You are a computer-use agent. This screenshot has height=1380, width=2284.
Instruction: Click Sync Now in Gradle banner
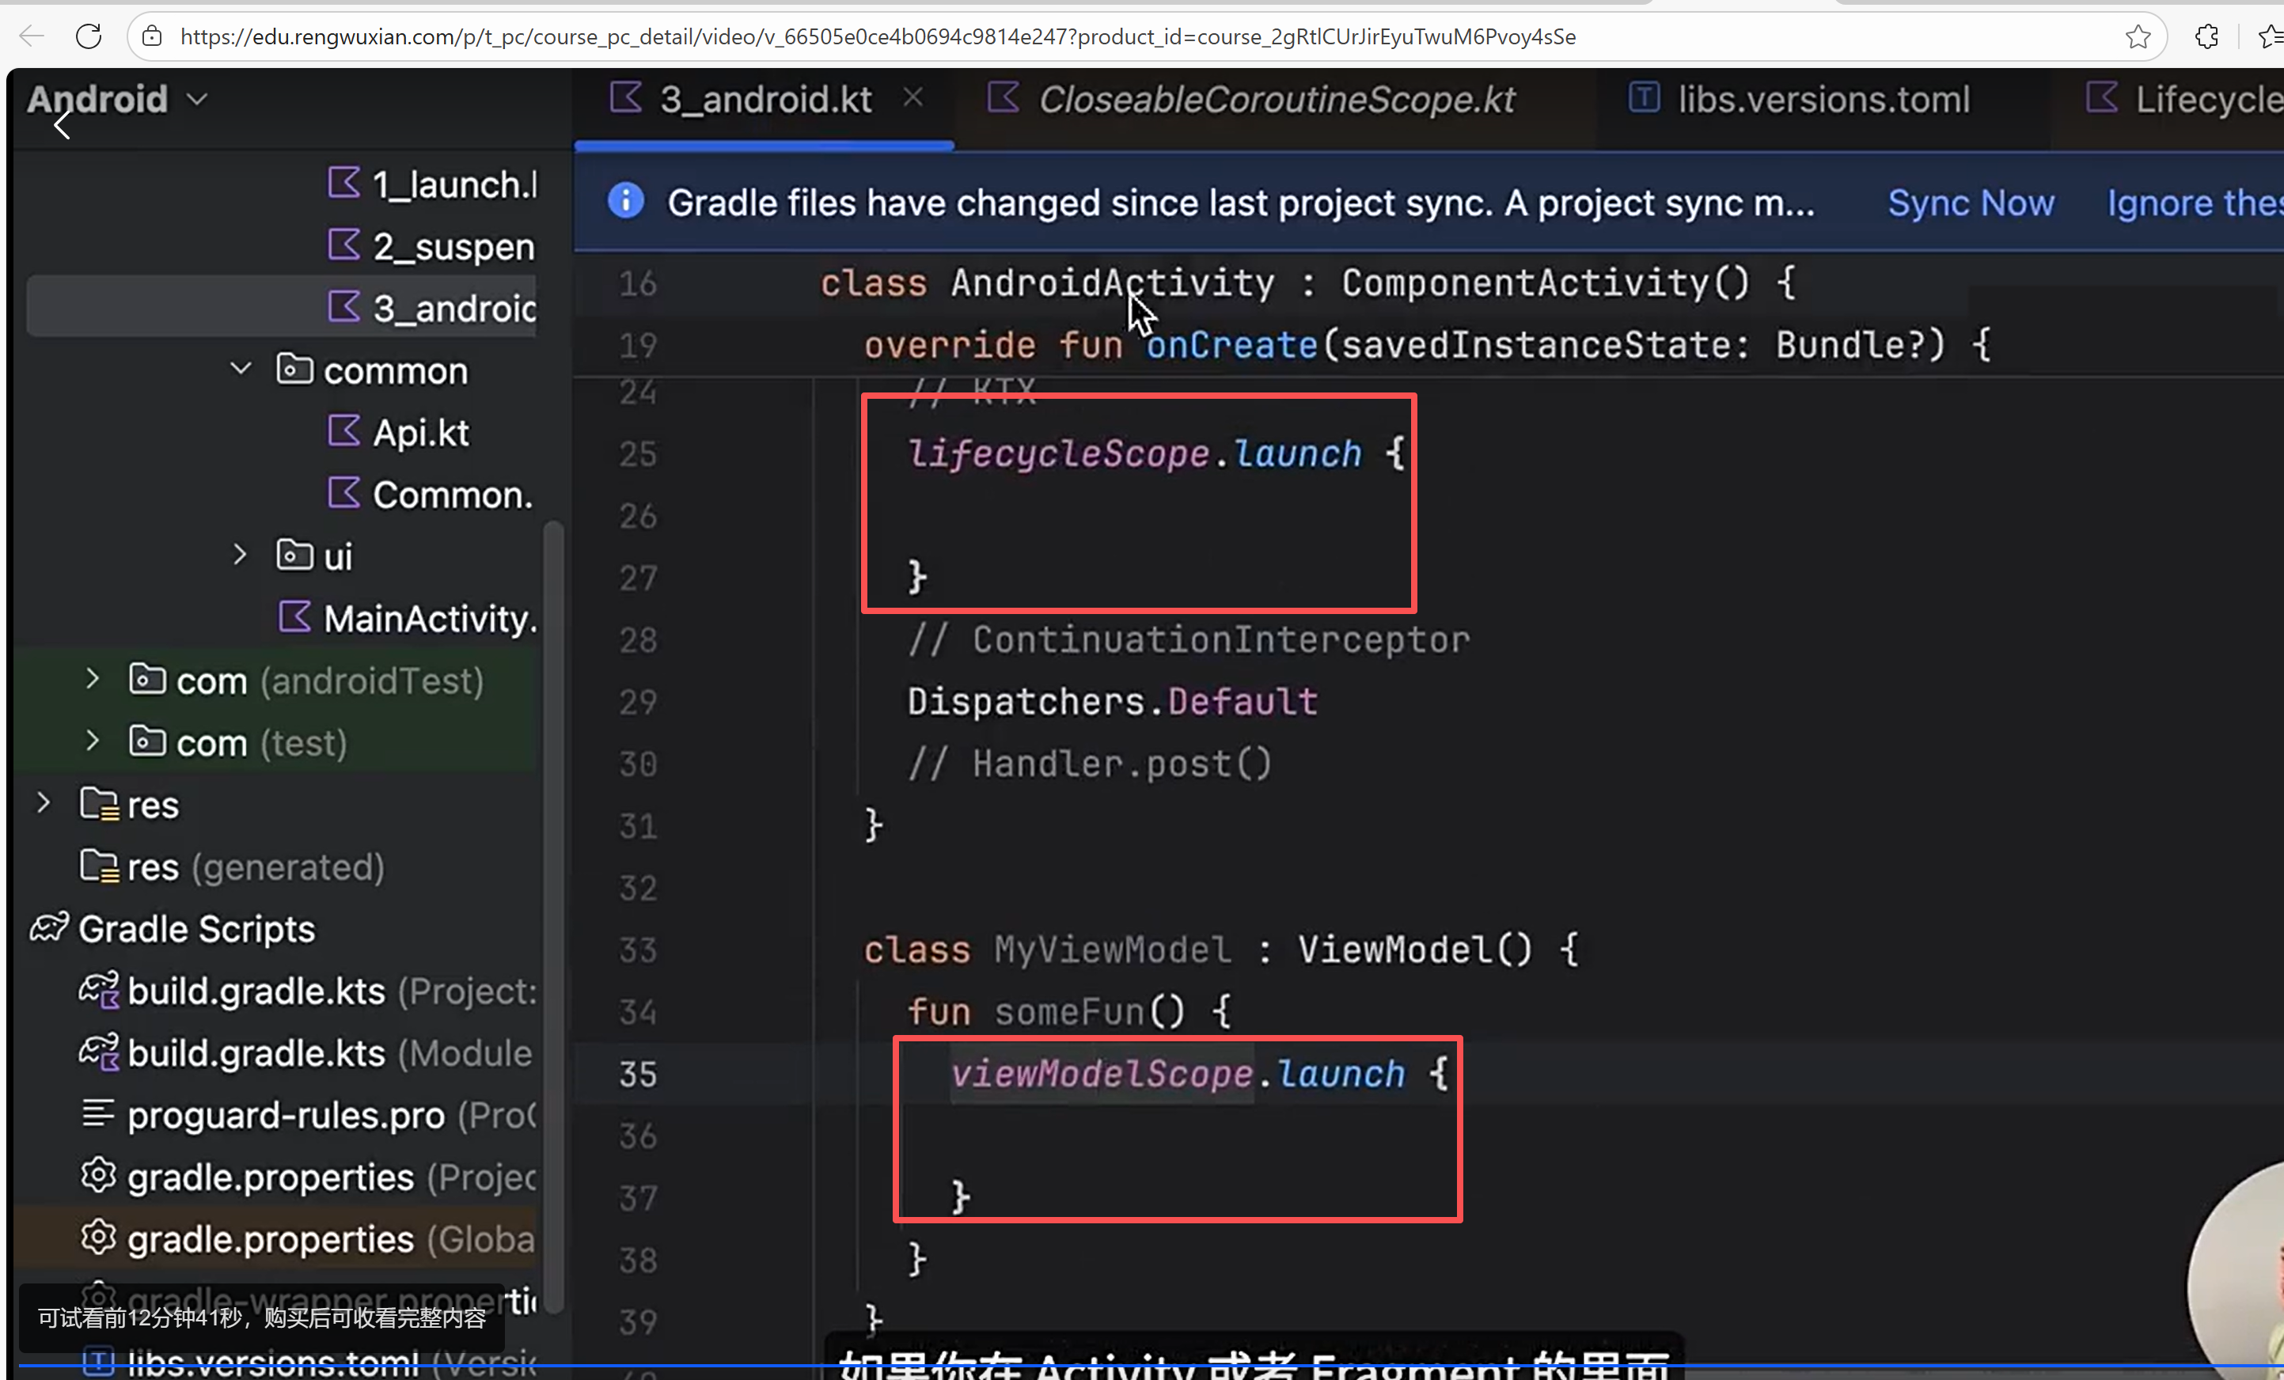pos(1971,203)
